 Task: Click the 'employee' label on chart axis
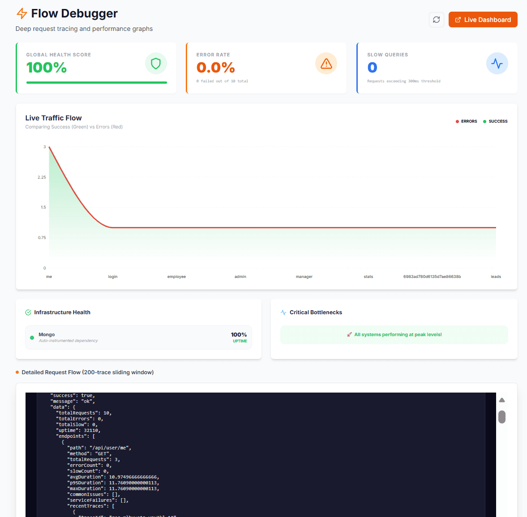pos(176,277)
